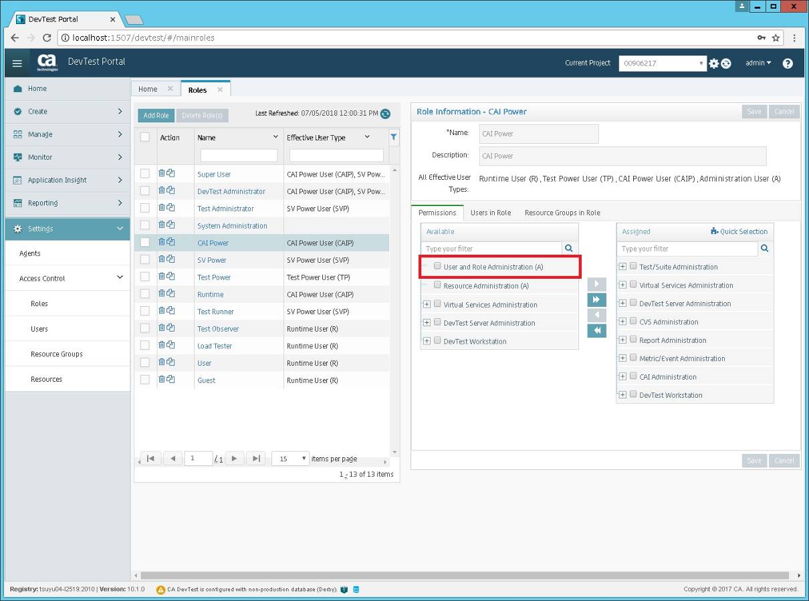
Task: Check the CVS Administration checkbox
Action: pyautogui.click(x=633, y=321)
